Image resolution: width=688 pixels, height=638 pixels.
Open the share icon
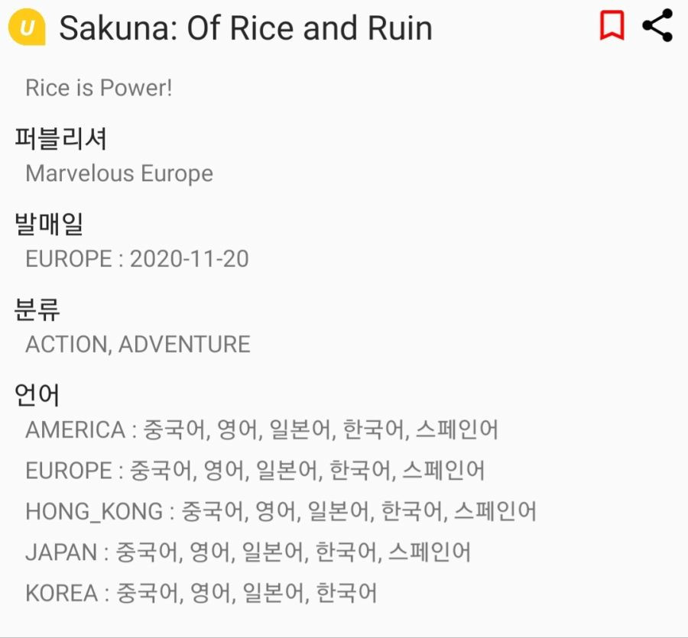(657, 25)
